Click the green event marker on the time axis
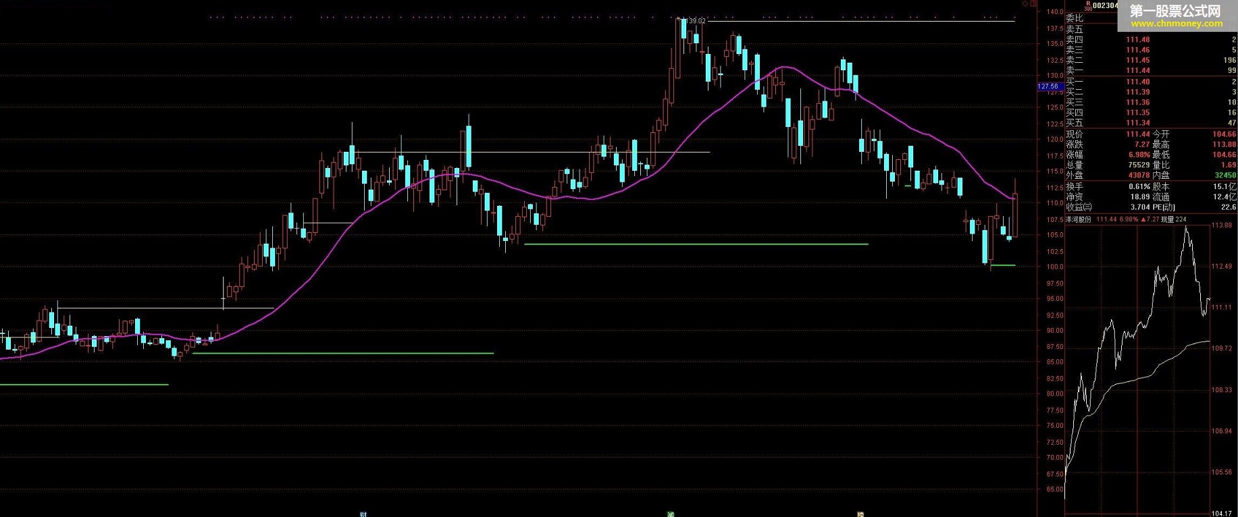This screenshot has height=517, width=1238. 671,514
